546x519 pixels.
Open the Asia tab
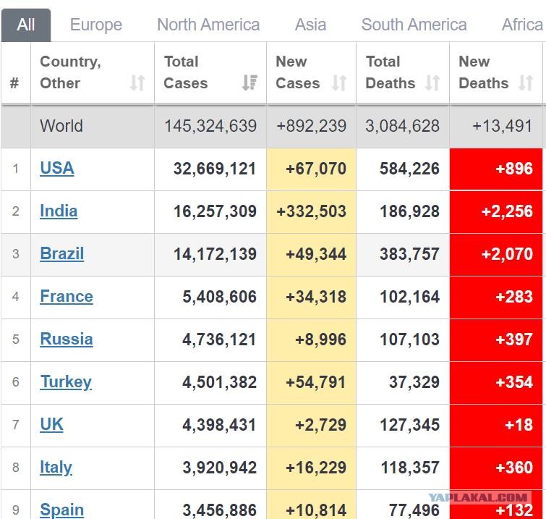[x=311, y=25]
